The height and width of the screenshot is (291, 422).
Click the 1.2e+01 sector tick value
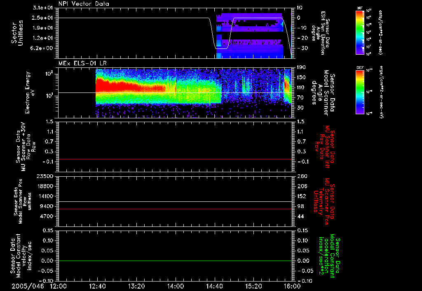(x=43, y=38)
